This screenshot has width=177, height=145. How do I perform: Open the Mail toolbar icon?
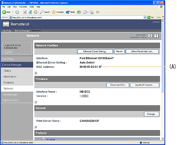[x=85, y=12]
